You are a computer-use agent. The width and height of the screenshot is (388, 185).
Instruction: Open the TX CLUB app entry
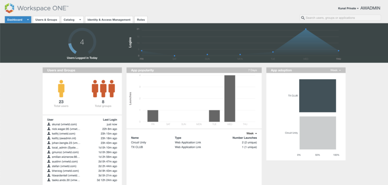[x=137, y=147]
